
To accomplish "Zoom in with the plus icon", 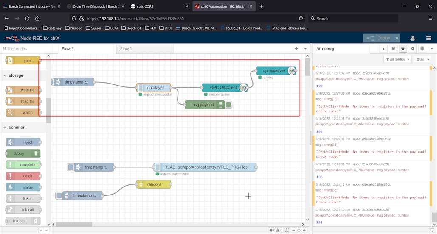I will tap(304, 230).
